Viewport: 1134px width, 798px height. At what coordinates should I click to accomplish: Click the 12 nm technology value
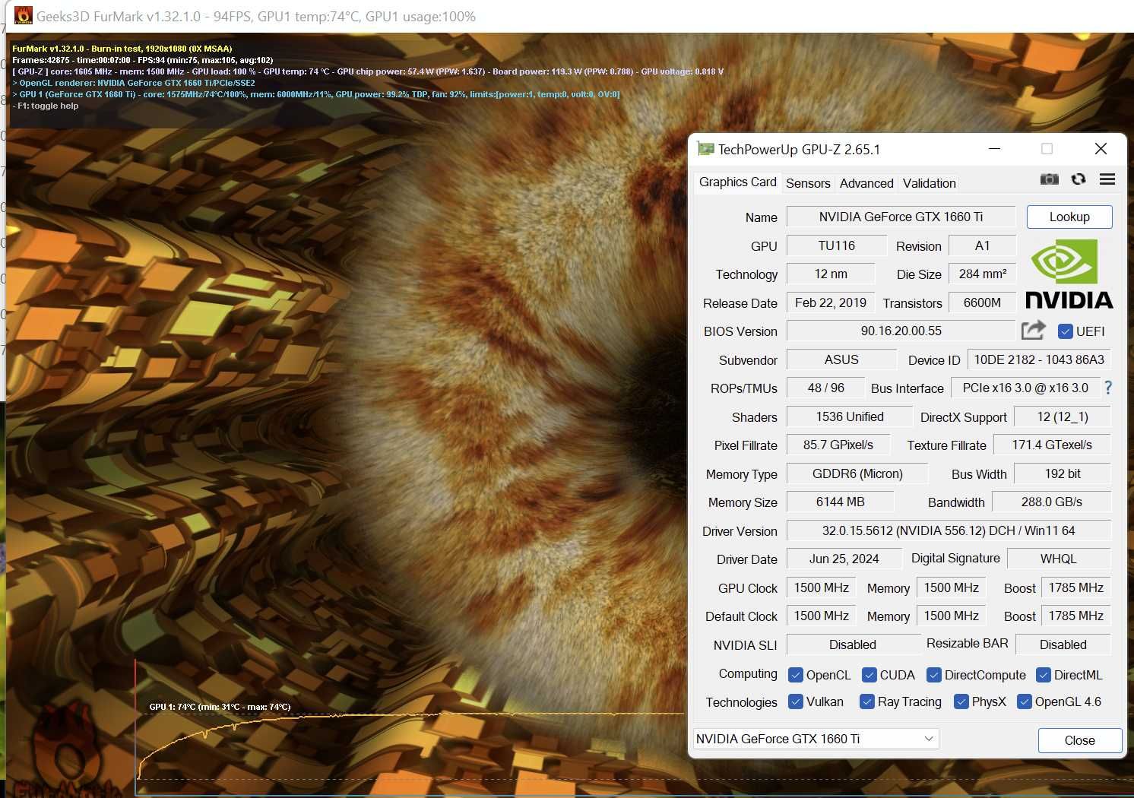point(830,274)
